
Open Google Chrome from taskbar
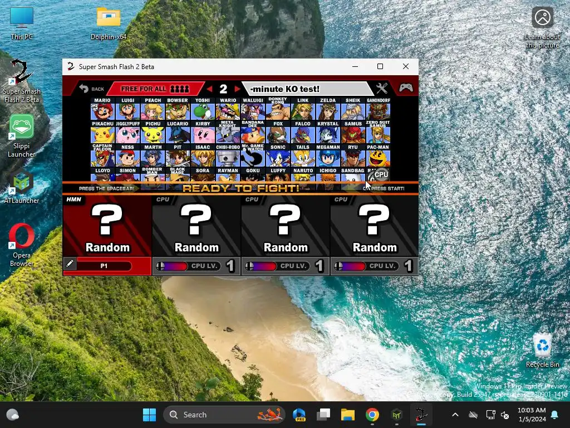[x=372, y=415]
